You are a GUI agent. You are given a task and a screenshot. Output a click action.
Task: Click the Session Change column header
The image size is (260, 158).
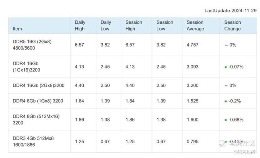(232, 26)
